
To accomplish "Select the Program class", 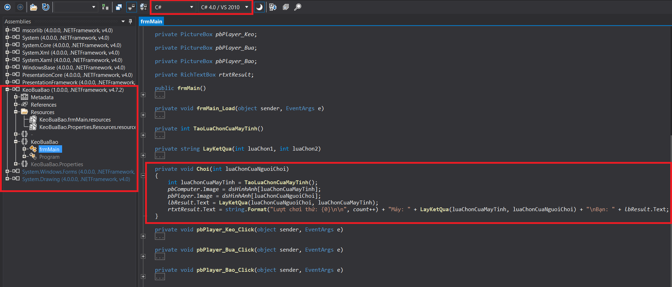I will click(x=49, y=157).
